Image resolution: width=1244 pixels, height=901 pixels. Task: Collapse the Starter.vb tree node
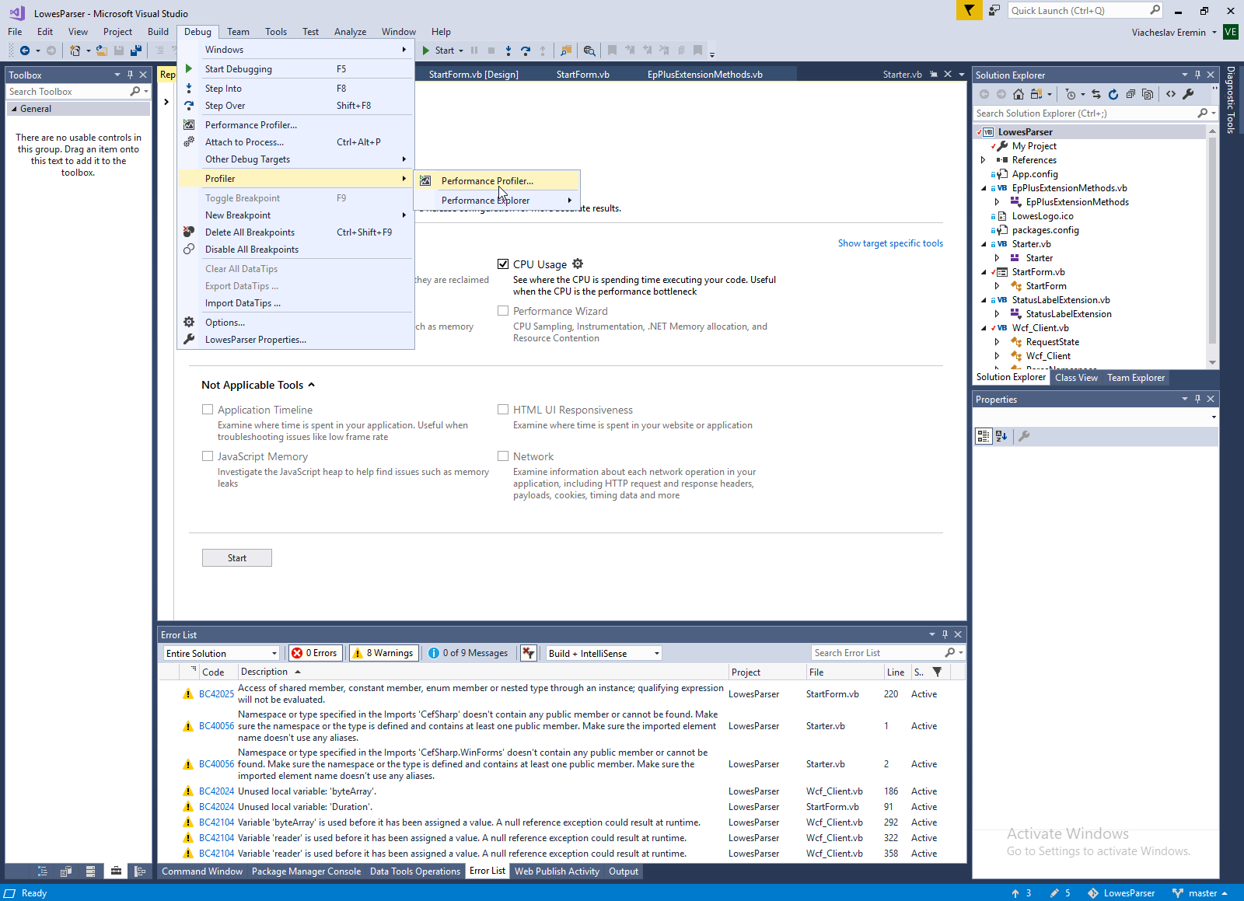(x=984, y=244)
